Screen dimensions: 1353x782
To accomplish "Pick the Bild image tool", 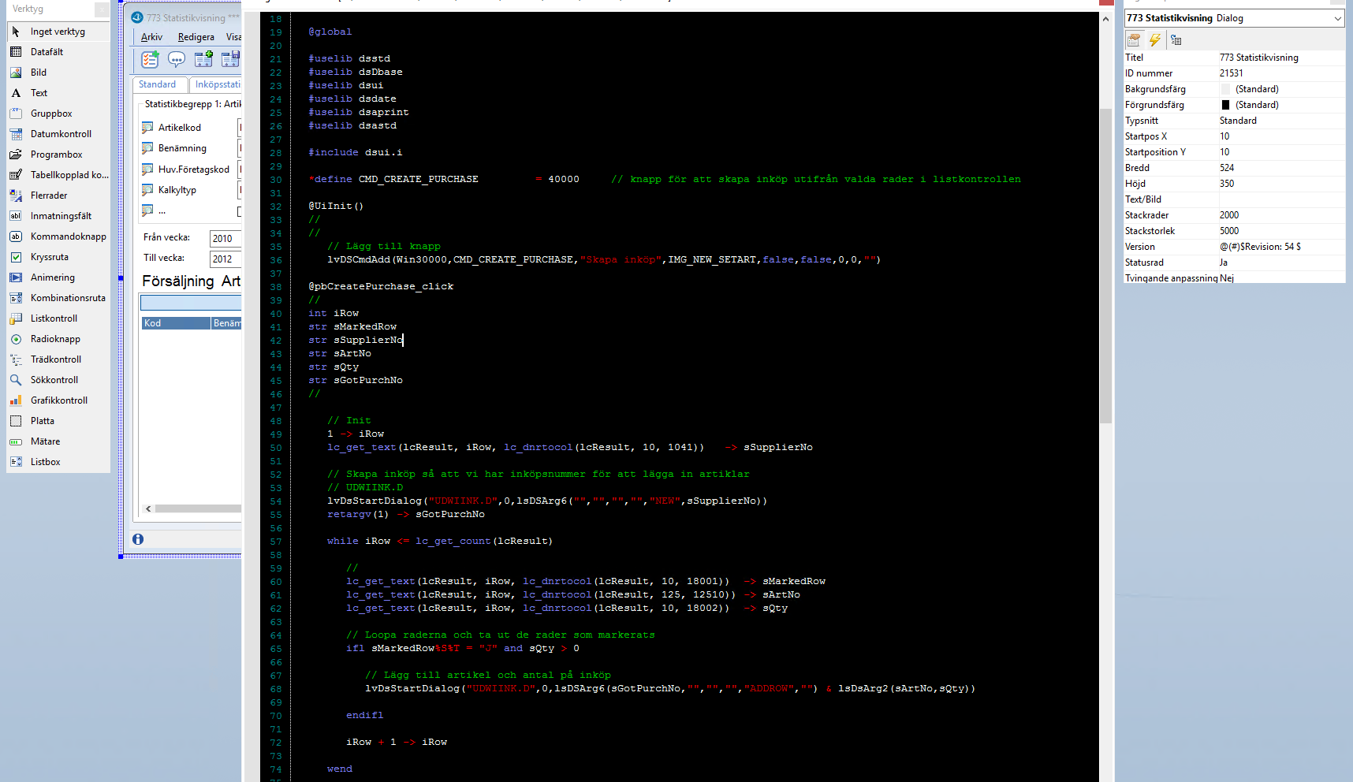I will [x=38, y=73].
